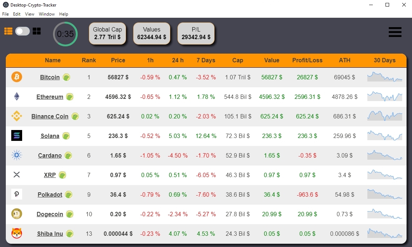Sort by the 1h column header
Screen dimensions: 412x247
[x=150, y=60]
